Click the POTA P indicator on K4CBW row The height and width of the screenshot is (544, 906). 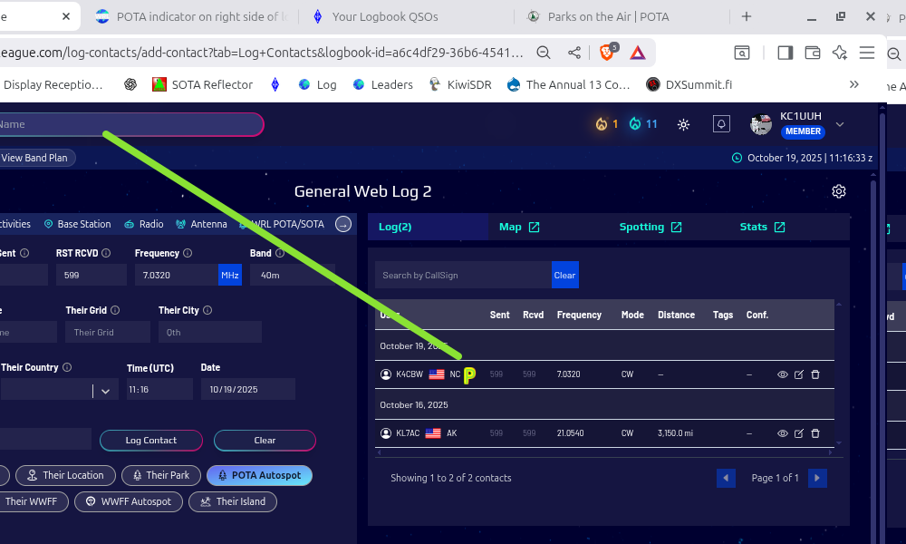469,375
